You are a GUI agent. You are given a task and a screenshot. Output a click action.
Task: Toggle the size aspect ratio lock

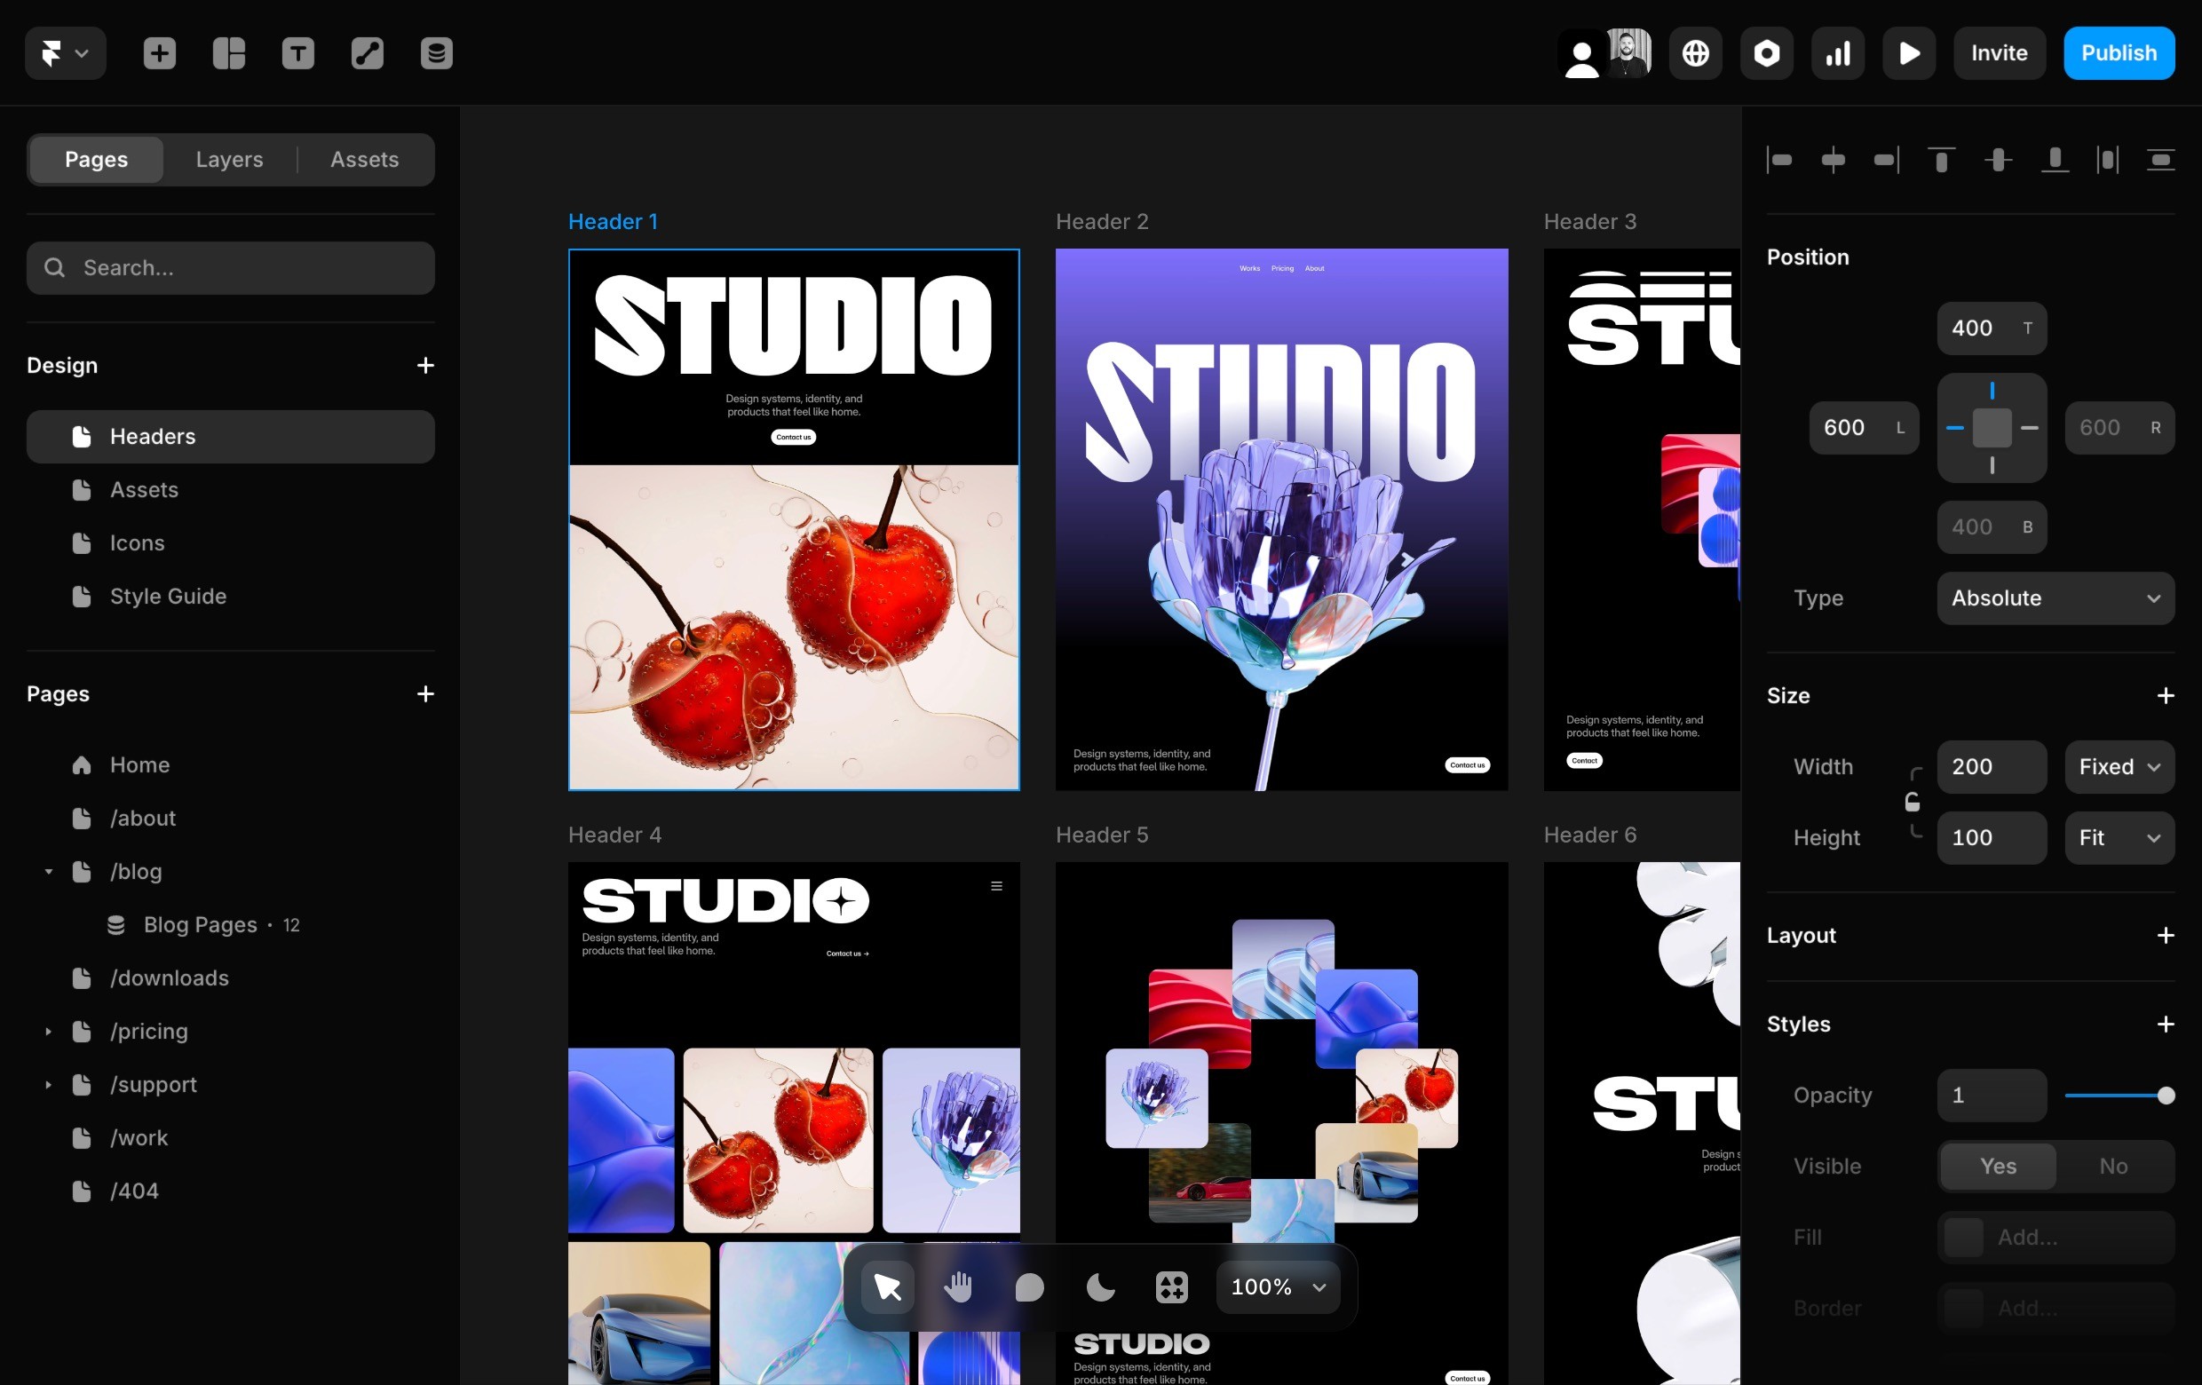click(1913, 802)
